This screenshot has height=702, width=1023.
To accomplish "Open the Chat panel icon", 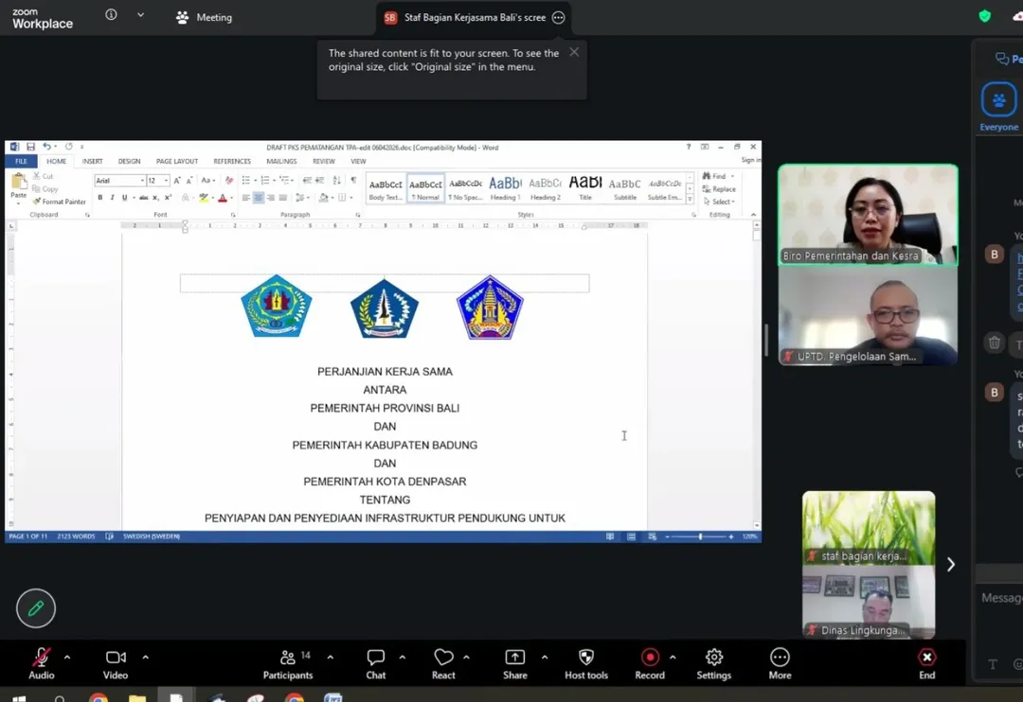I will point(376,658).
